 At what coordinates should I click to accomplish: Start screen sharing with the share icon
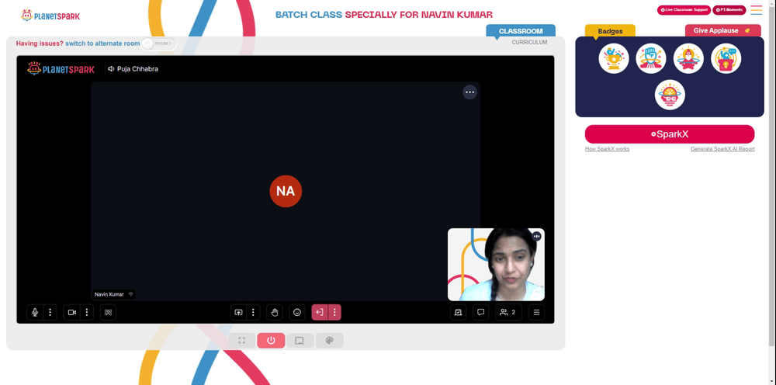[238, 312]
